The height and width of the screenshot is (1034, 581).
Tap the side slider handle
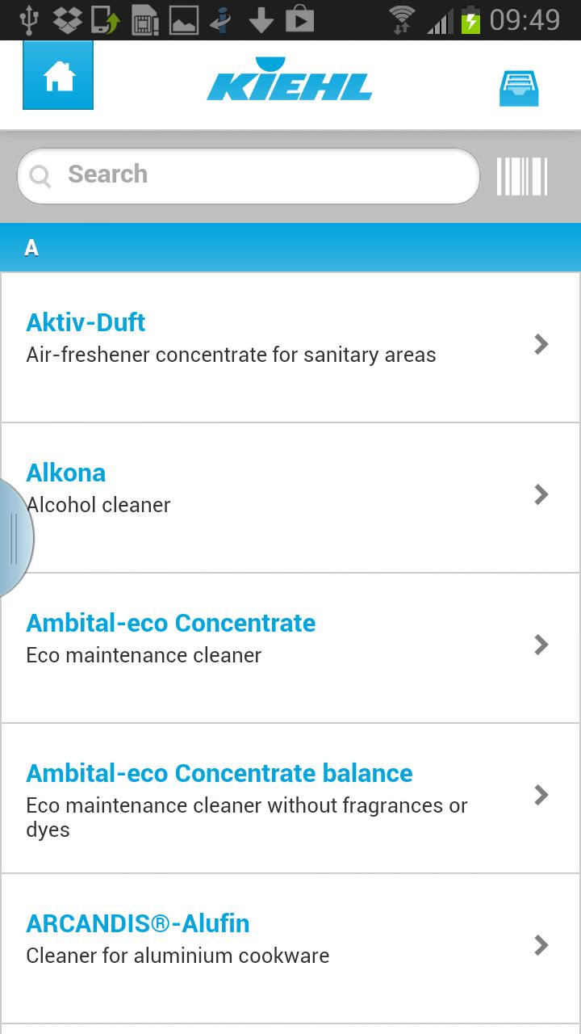click(14, 538)
